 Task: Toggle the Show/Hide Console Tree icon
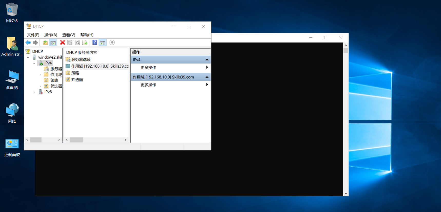53,43
